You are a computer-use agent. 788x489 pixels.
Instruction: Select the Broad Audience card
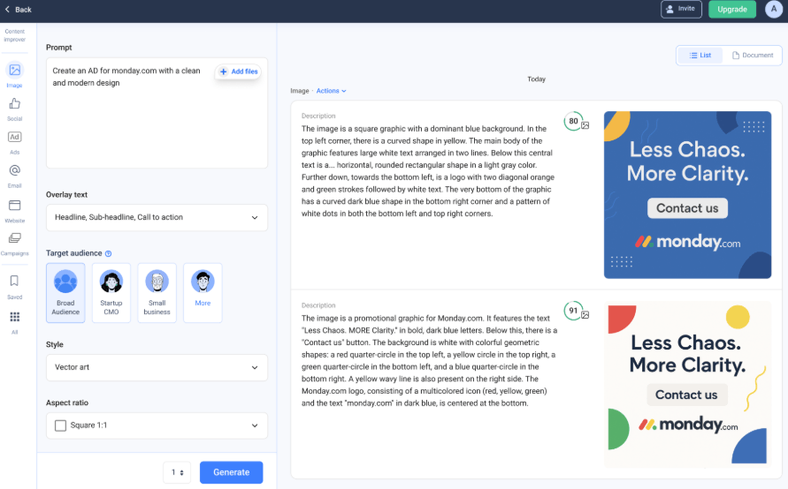click(x=65, y=293)
